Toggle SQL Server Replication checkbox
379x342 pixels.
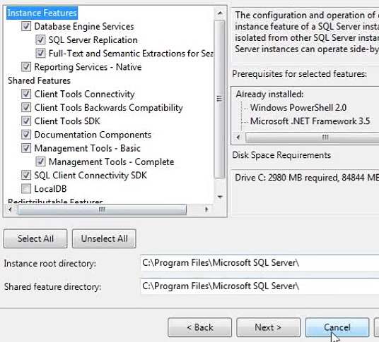coord(40,39)
